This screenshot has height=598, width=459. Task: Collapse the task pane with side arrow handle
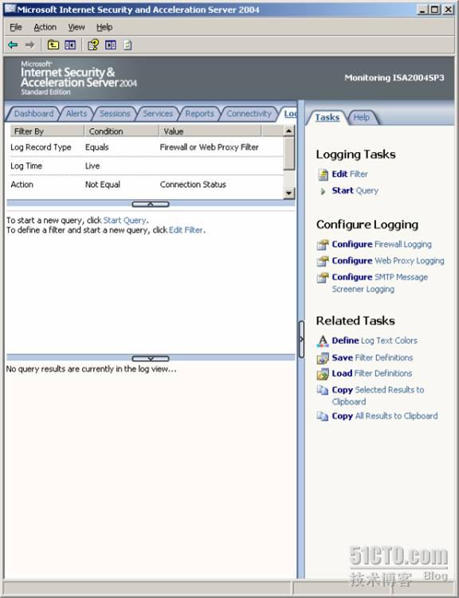tap(301, 339)
